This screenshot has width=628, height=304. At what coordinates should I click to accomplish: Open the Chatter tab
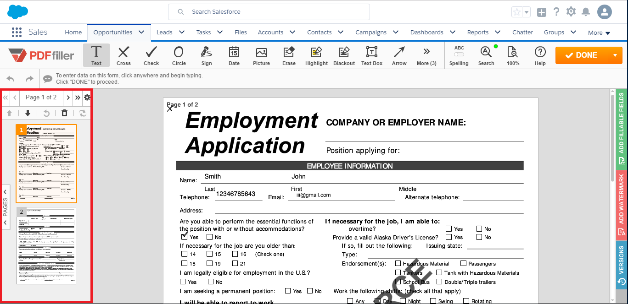(x=523, y=32)
